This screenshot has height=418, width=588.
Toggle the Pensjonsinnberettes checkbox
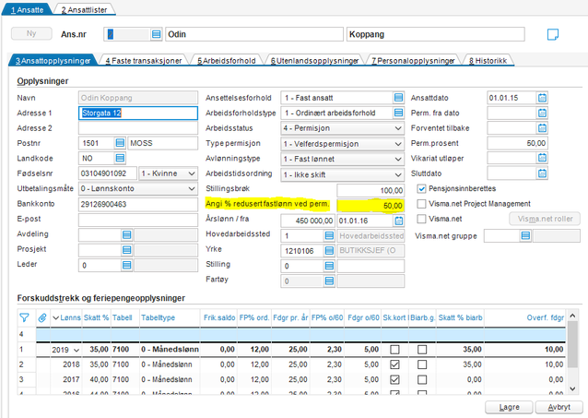(x=422, y=188)
